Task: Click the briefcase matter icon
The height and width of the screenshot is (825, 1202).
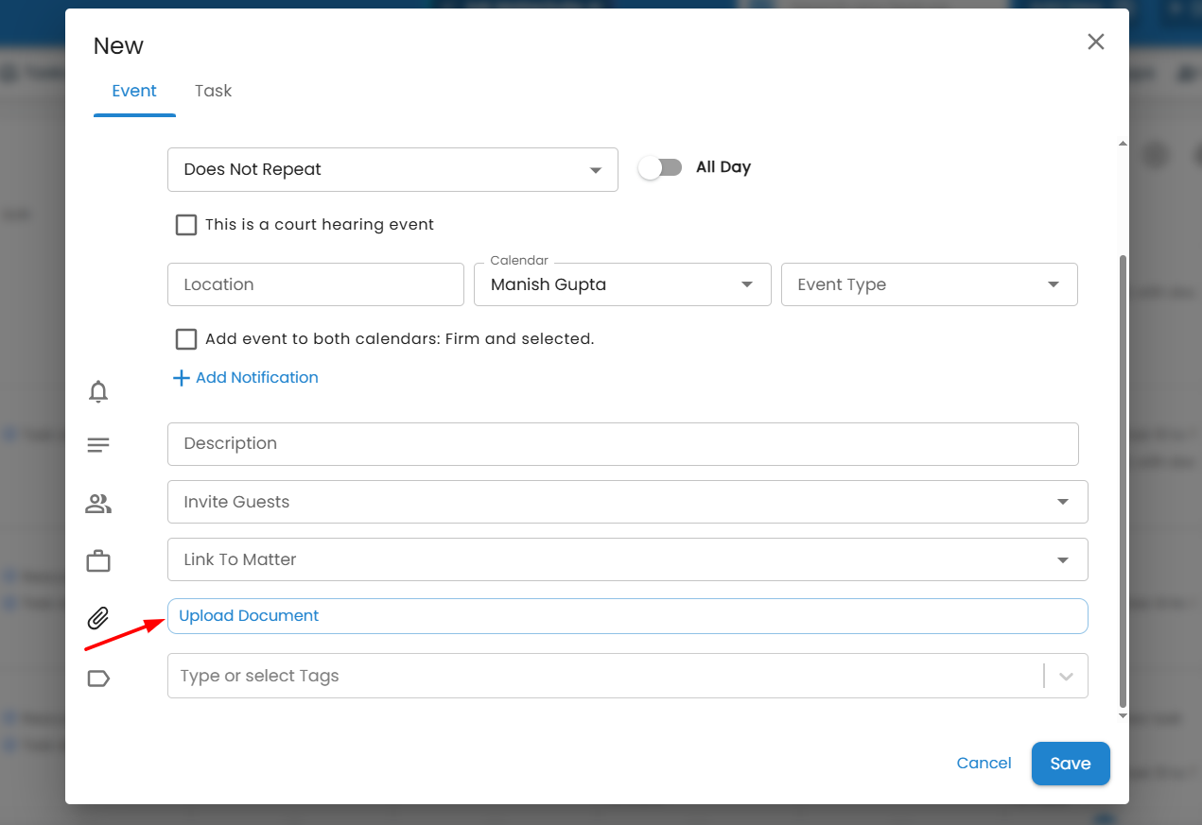Action: (x=98, y=561)
